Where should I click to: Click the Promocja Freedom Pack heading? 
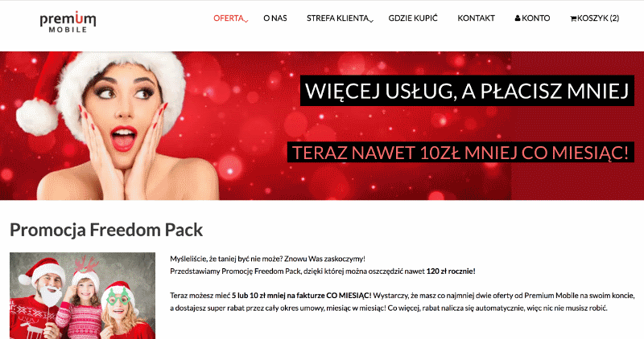tap(106, 230)
